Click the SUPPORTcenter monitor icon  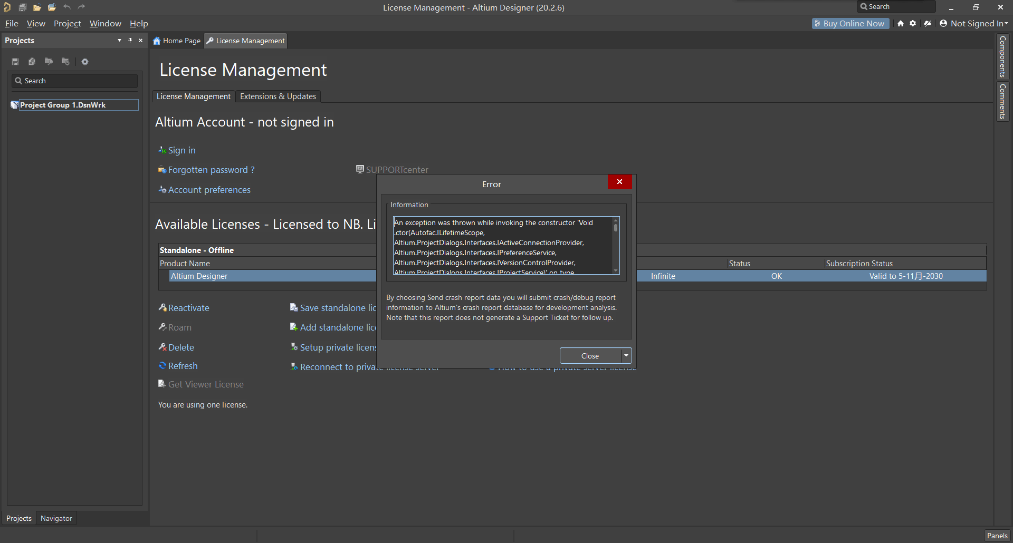coord(360,169)
